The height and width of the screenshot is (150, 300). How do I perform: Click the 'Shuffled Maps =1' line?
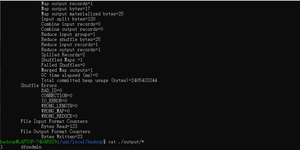[62, 60]
